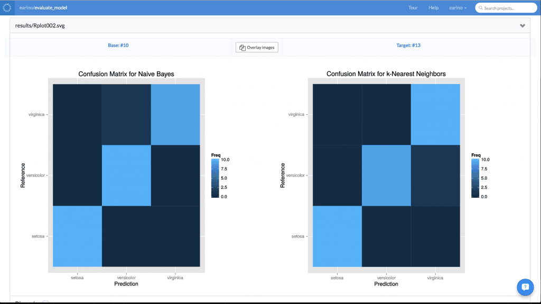
Task: Open the Target: #13 link
Action: coord(408,45)
